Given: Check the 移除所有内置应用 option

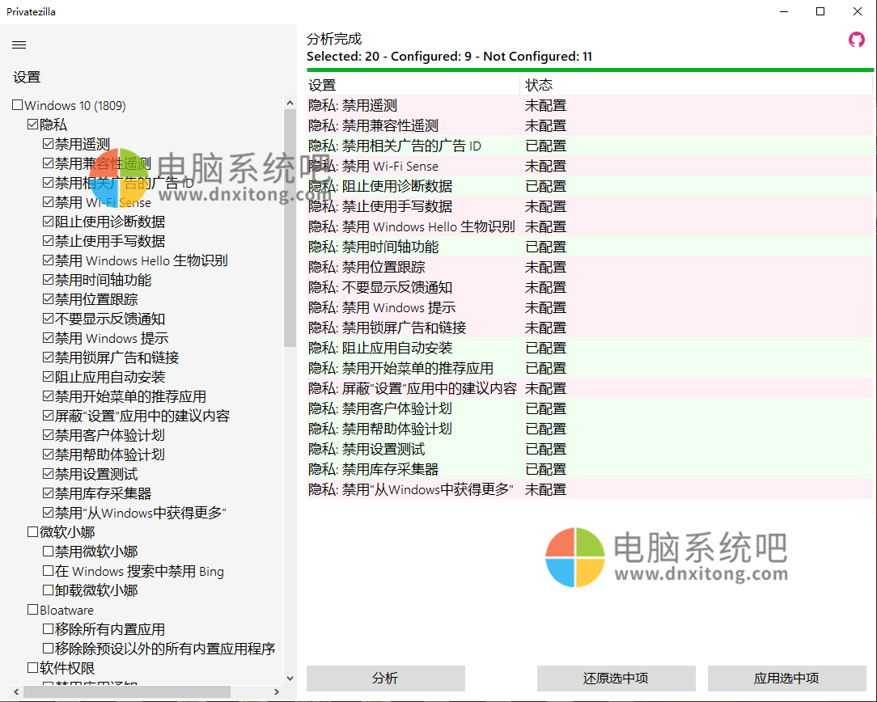Looking at the screenshot, I should [x=49, y=629].
